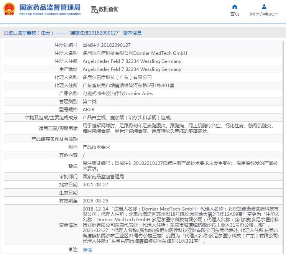Click the National Medical Products Administration subtitle

[x=50, y=14]
